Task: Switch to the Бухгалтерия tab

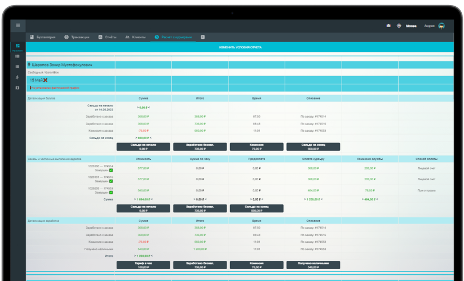Action: tap(43, 37)
